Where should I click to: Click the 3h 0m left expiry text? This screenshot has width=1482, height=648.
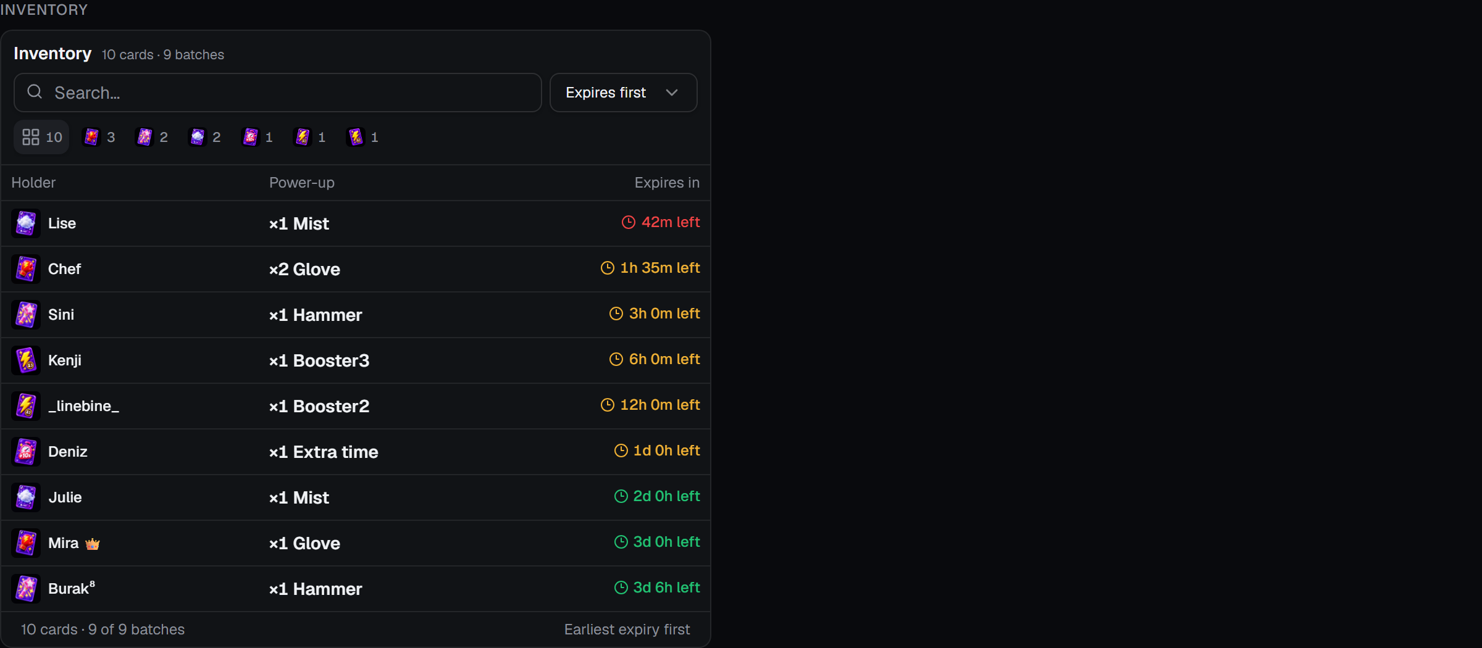(x=664, y=314)
